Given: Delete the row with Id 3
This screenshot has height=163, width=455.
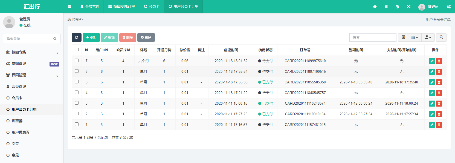Looking at the screenshot, I should click(x=439, y=104).
